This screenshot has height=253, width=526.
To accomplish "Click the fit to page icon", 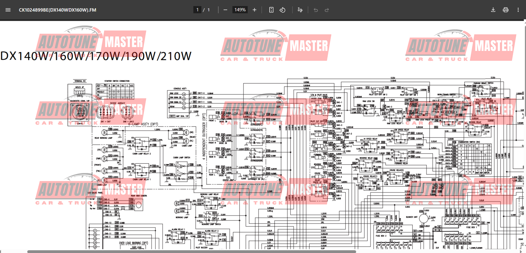I will [271, 10].
